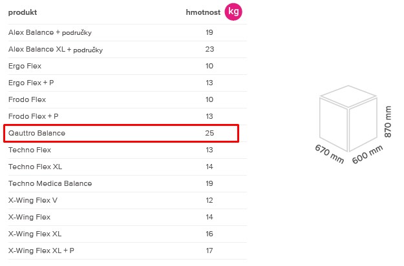Click the Frodo Flex product name
Screen dimensions: 404x266
27,99
